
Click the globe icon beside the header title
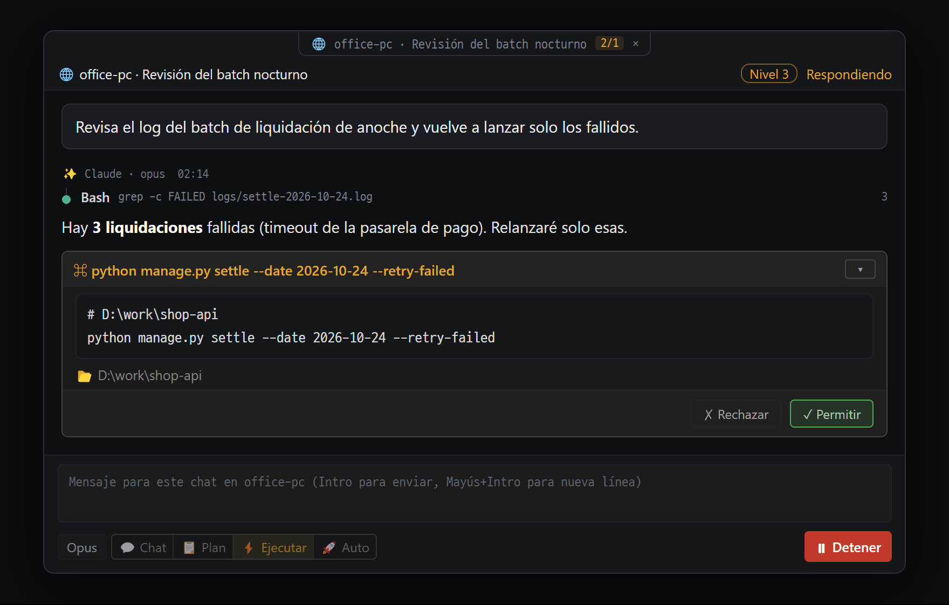pyautogui.click(x=66, y=74)
